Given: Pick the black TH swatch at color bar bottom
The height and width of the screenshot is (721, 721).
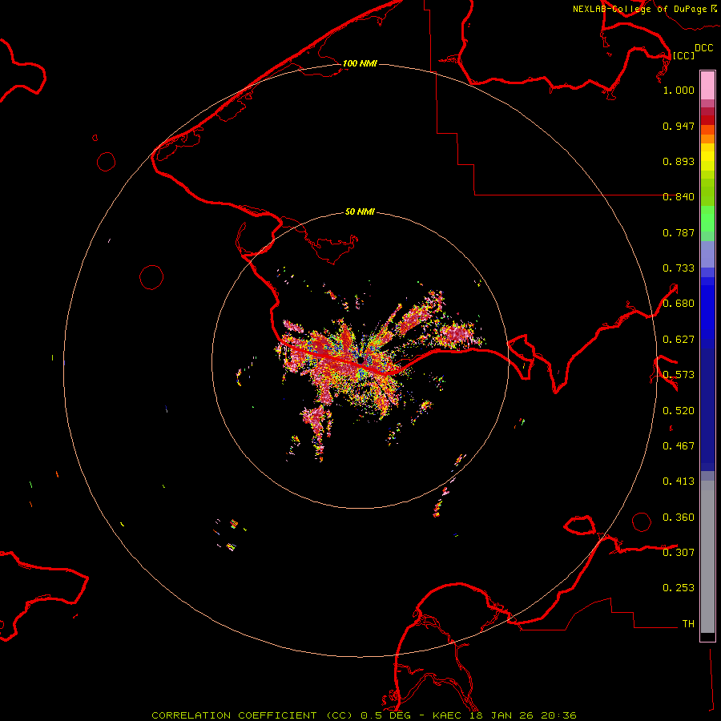Looking at the screenshot, I should (707, 636).
